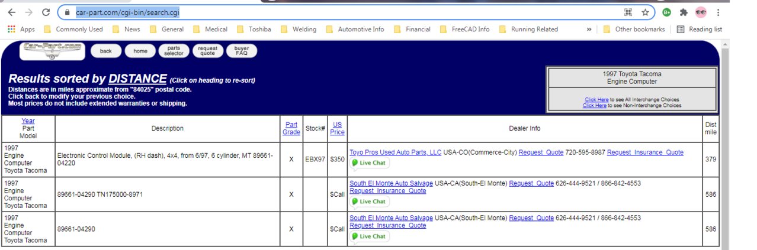Image resolution: width=757 pixels, height=250 pixels.
Task: Open the Reading list
Action: [x=700, y=29]
